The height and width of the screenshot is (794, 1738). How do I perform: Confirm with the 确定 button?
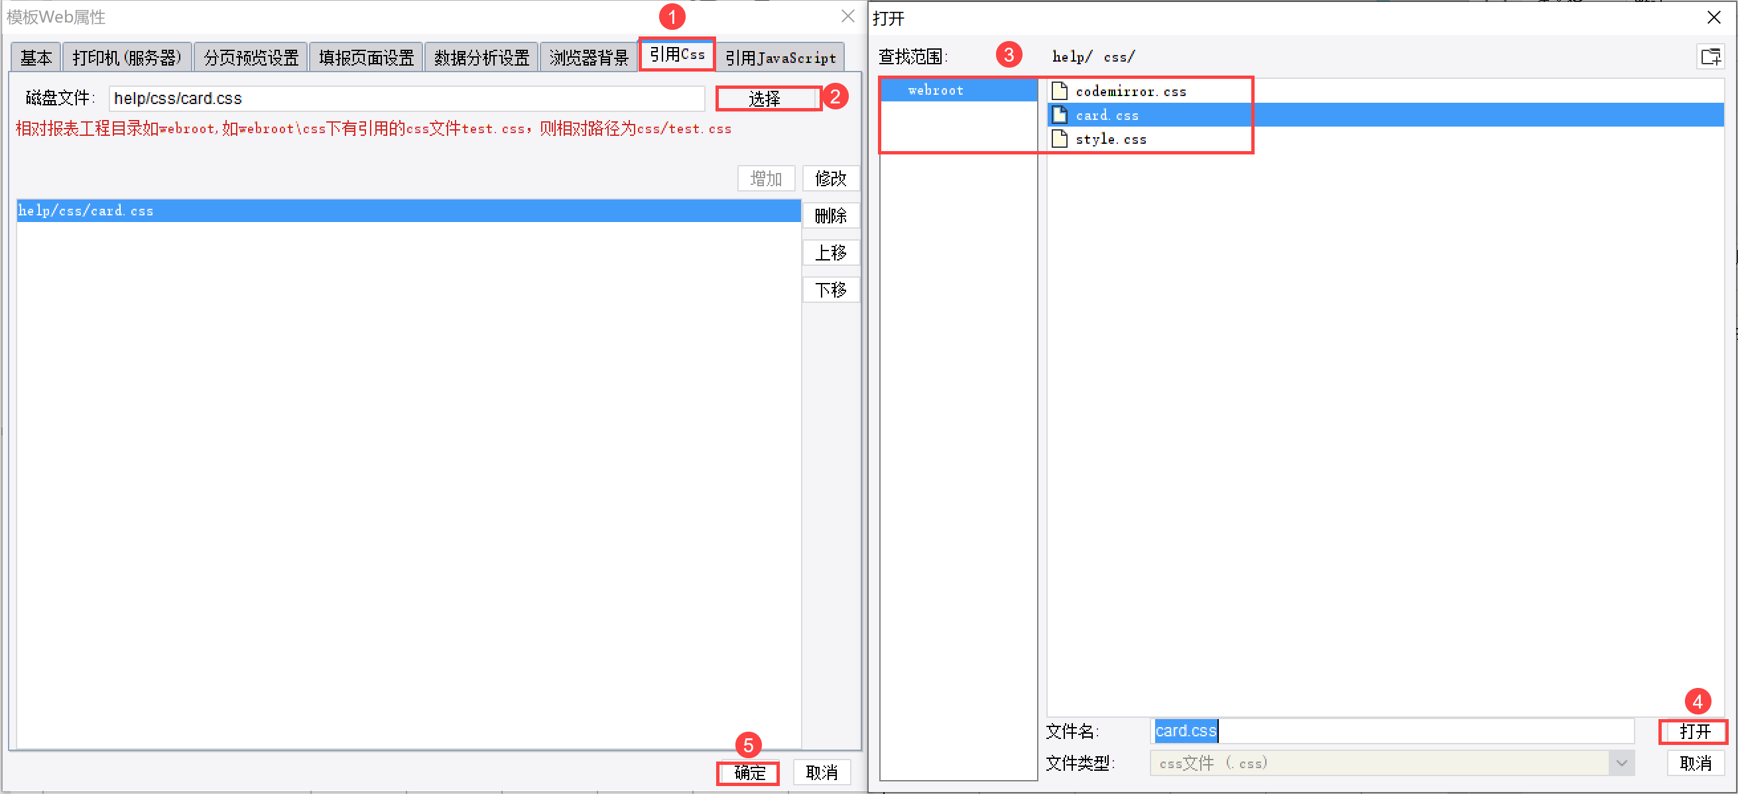[749, 772]
